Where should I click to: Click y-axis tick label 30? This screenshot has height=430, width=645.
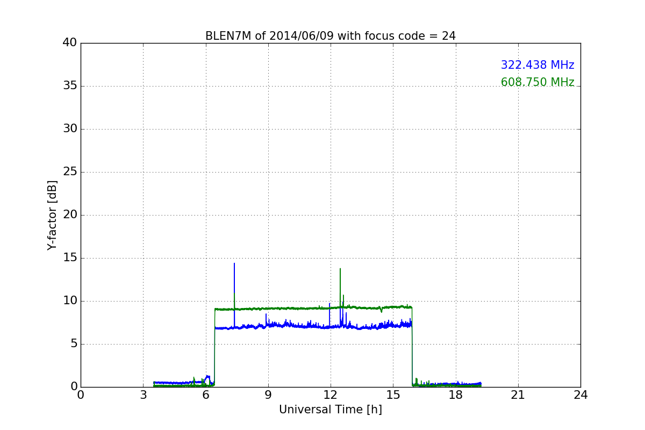(70, 129)
